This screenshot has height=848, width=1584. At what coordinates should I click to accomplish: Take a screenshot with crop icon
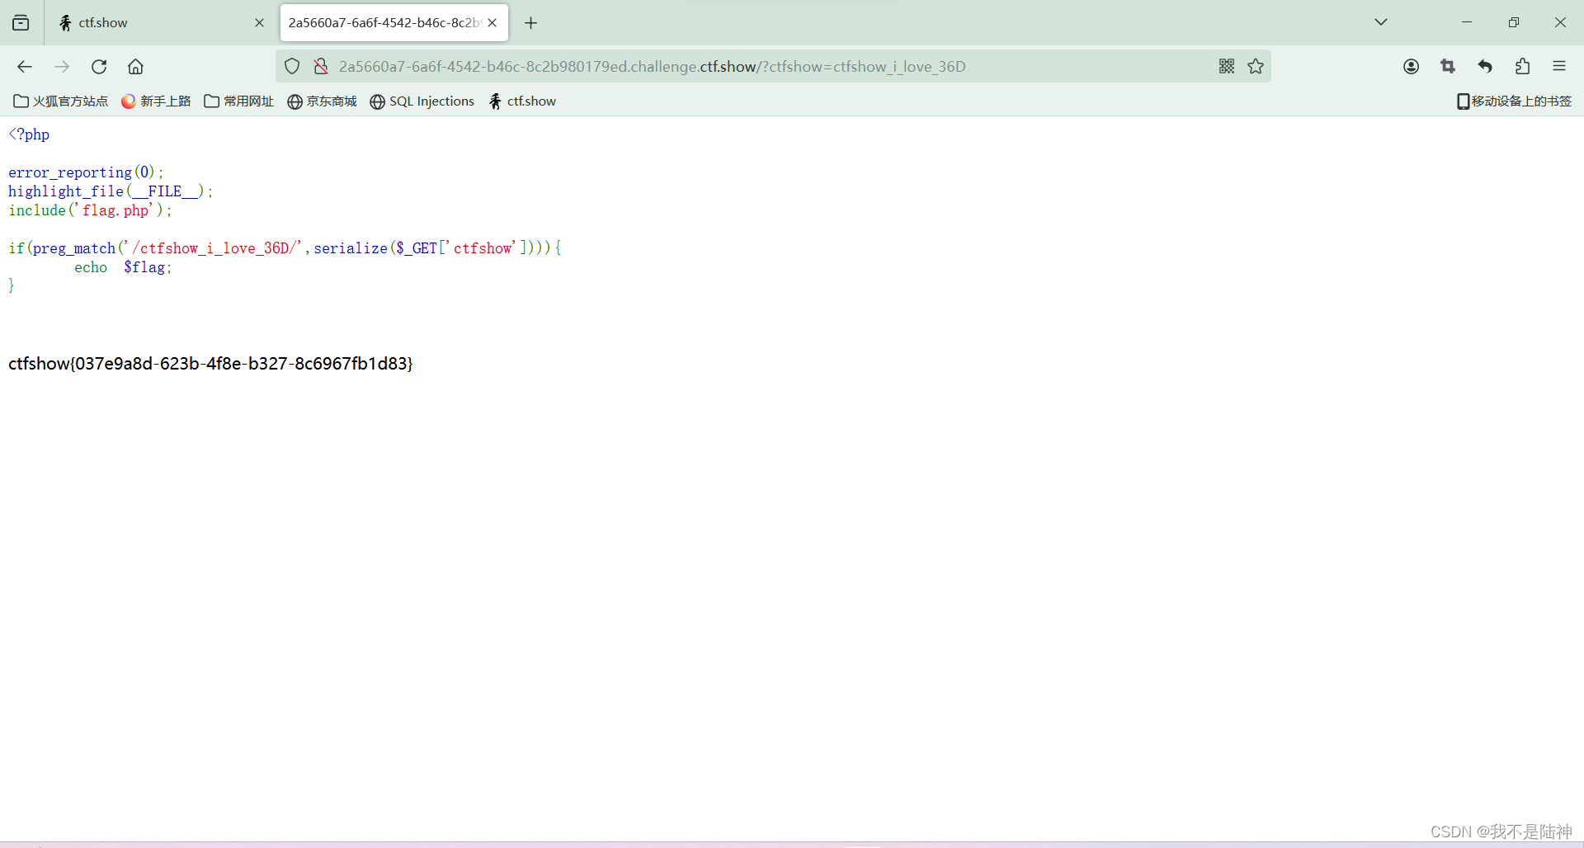point(1448,67)
